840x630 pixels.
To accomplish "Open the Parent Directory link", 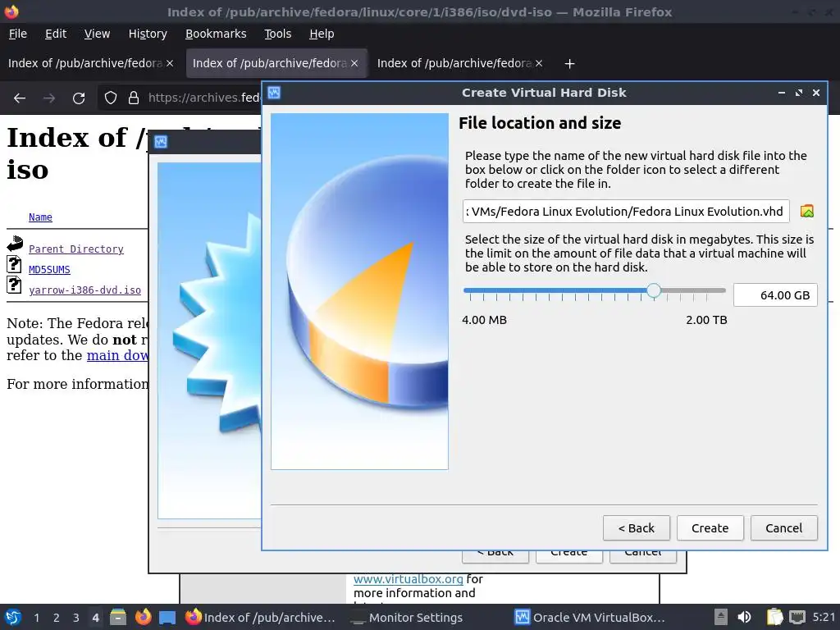I will [x=76, y=249].
